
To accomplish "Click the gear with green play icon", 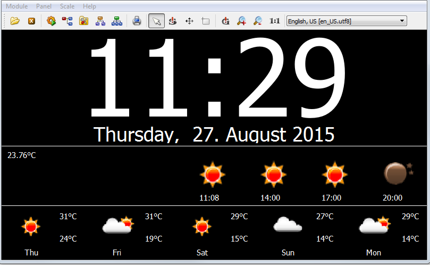I will [51, 21].
